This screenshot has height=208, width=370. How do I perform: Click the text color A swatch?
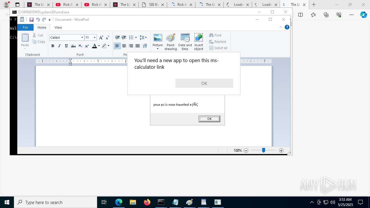(x=94, y=46)
